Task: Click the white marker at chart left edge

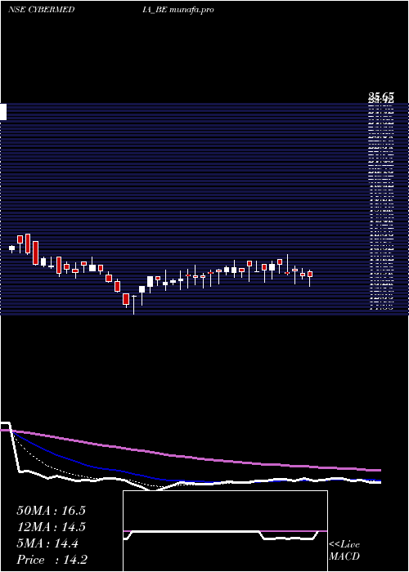Action: (3, 112)
